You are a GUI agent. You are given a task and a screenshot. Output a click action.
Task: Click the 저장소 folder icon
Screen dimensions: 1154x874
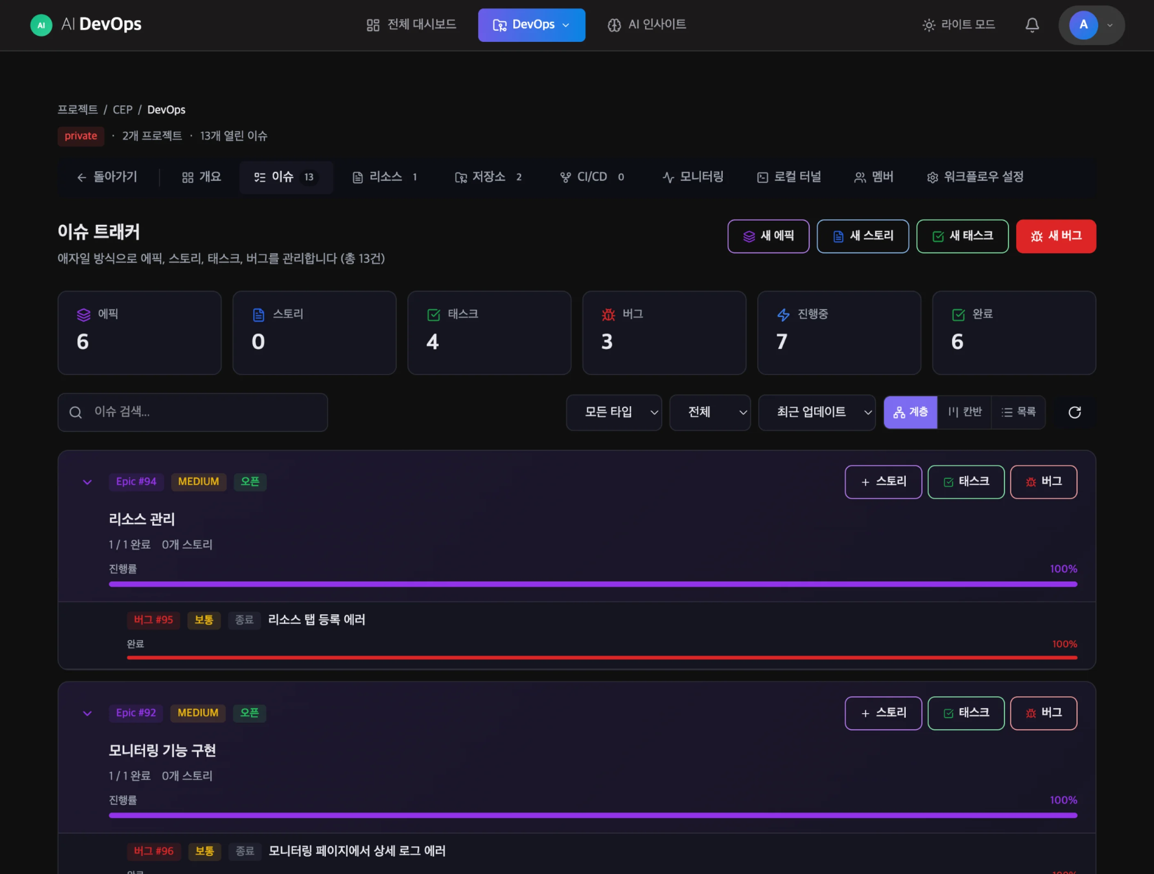461,178
